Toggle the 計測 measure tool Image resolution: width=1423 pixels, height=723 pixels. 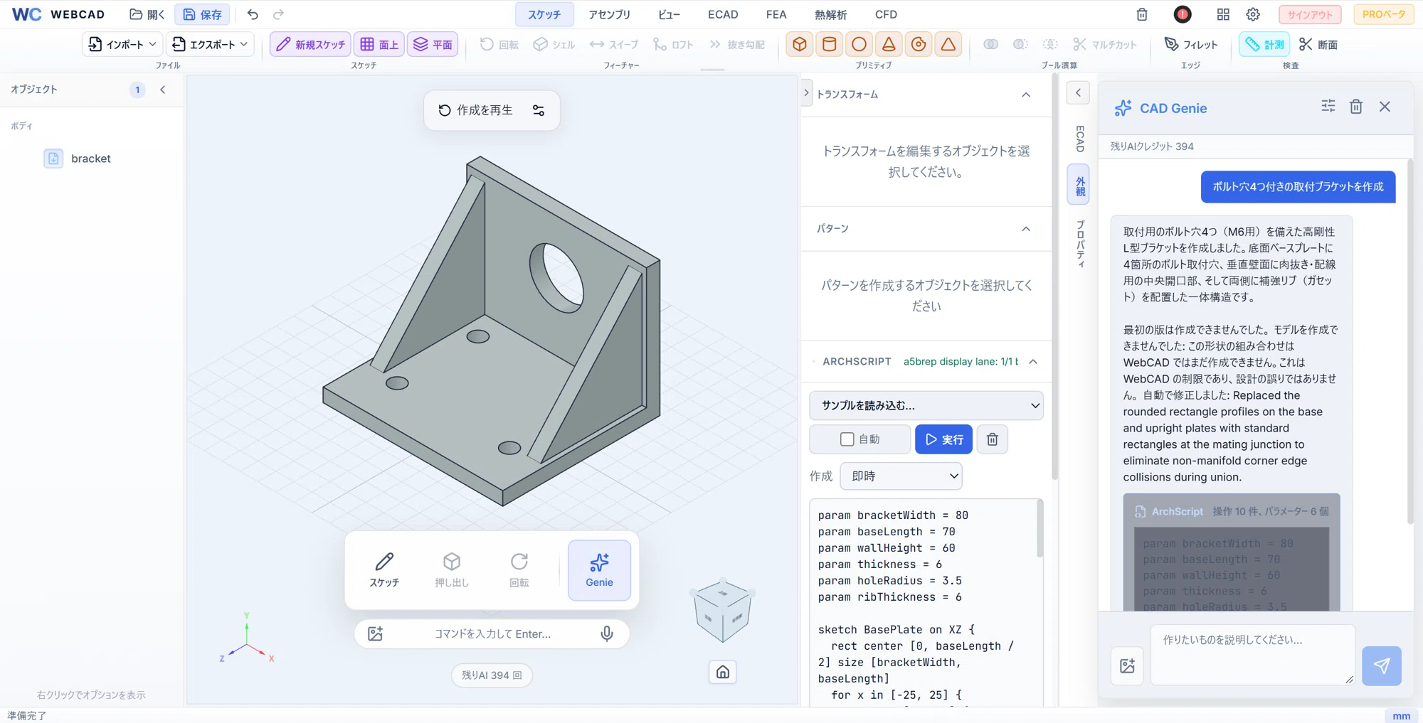pos(1265,44)
